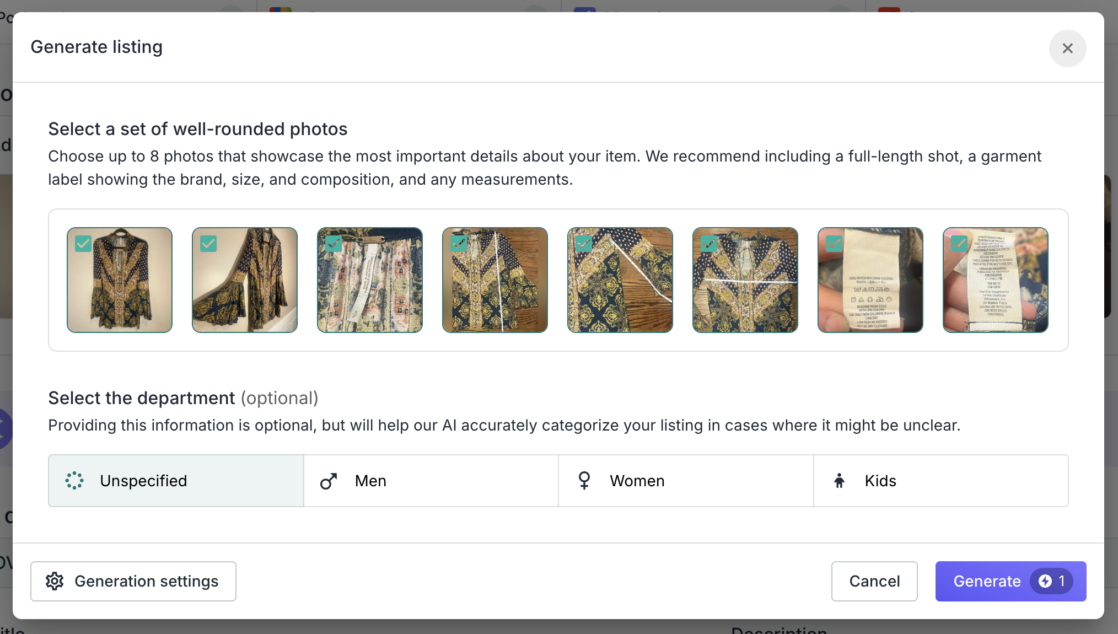Image resolution: width=1118 pixels, height=634 pixels.
Task: Toggle checkbox on the brand label photo
Action: click(334, 244)
